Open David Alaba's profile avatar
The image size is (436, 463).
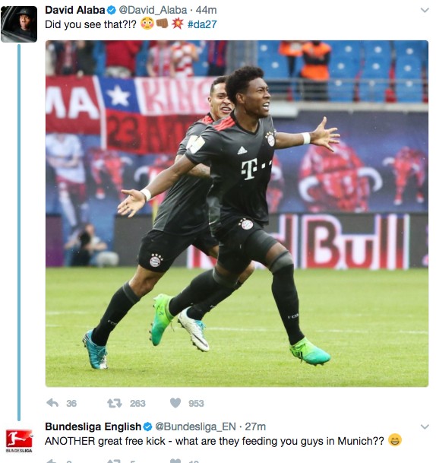click(19, 24)
